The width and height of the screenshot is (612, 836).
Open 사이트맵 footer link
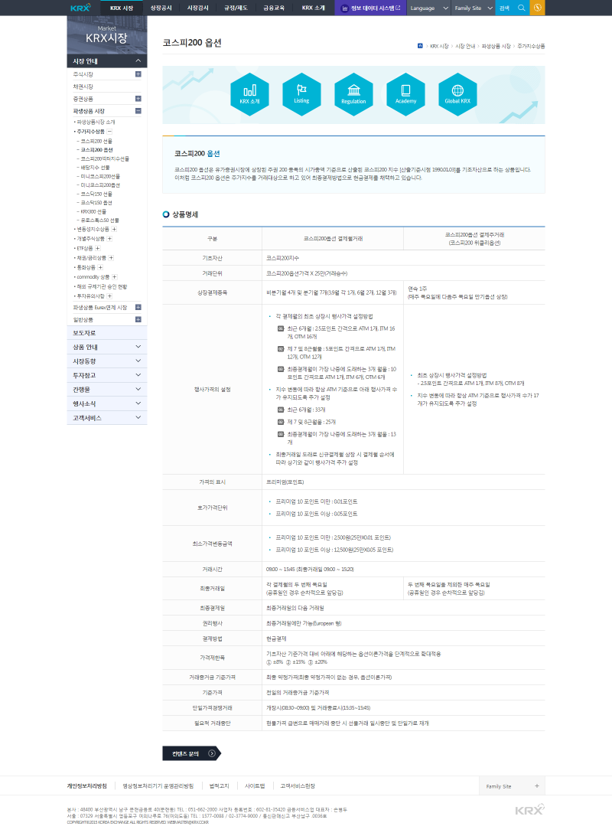coord(255,786)
